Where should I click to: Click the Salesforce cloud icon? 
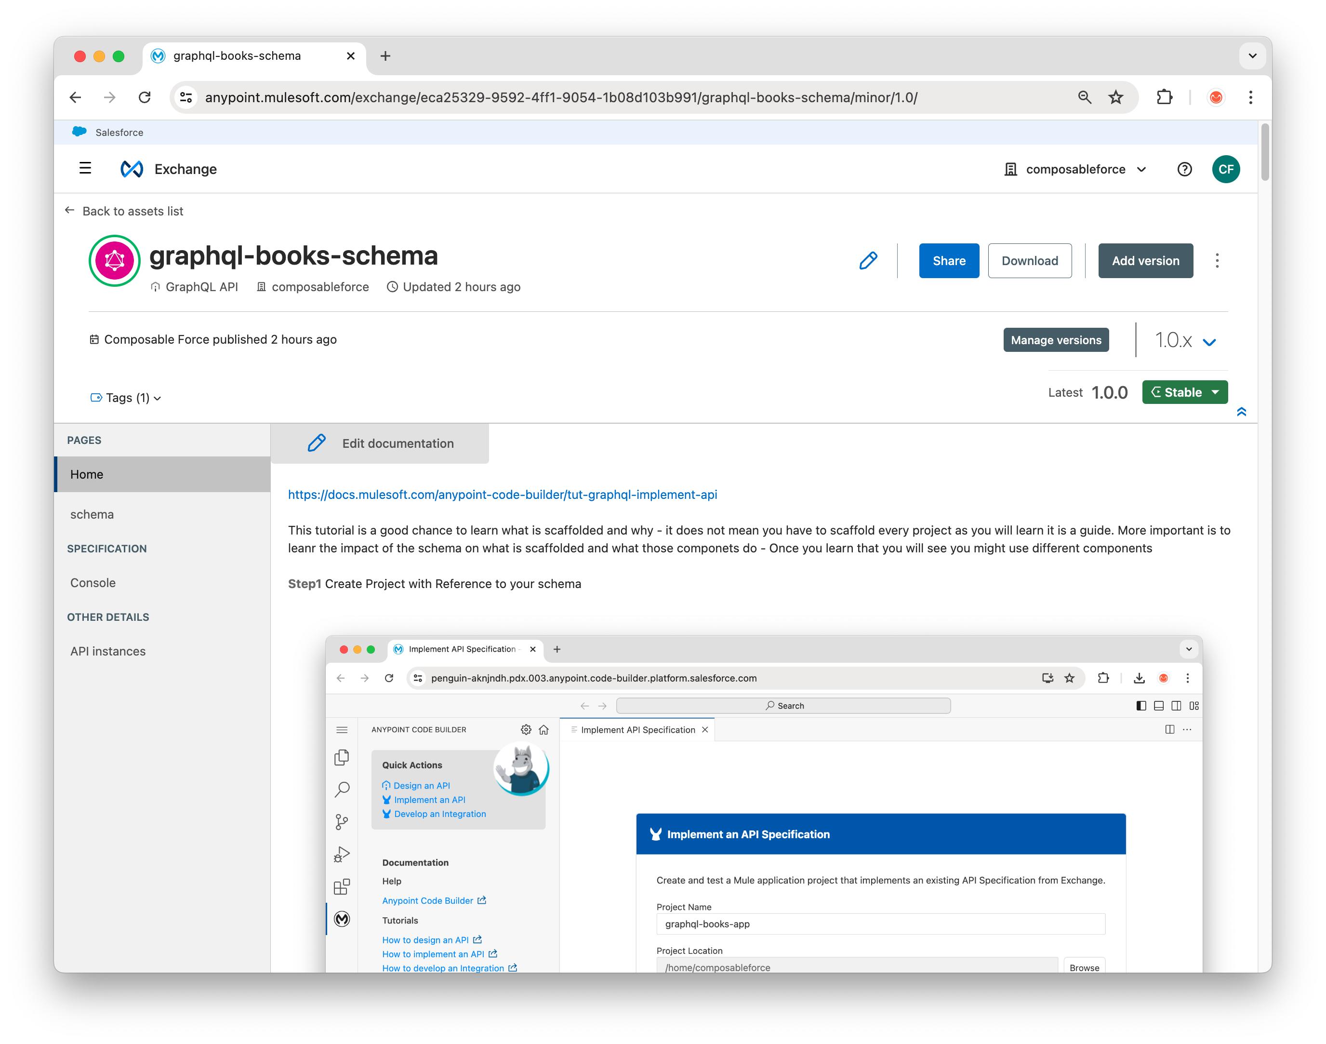(80, 132)
